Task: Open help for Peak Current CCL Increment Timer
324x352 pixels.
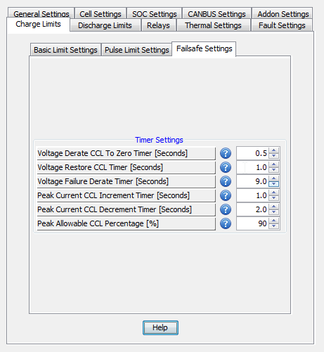Action: point(226,195)
